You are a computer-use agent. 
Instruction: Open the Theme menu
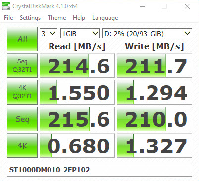click(x=57, y=18)
